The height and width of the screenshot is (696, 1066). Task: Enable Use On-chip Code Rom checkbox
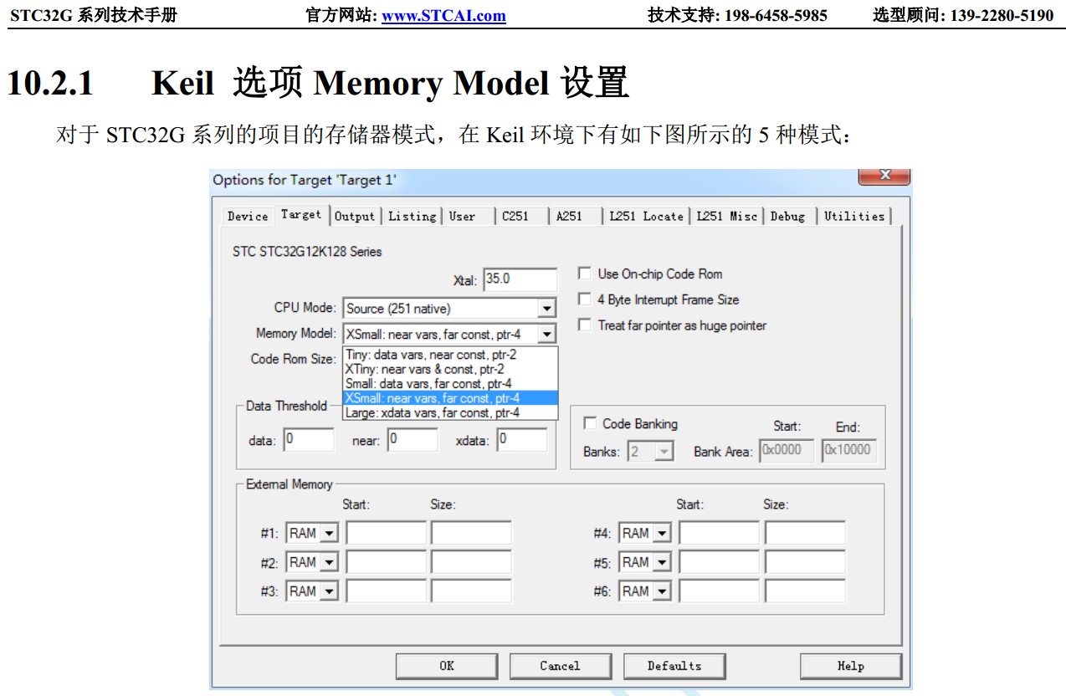point(585,274)
